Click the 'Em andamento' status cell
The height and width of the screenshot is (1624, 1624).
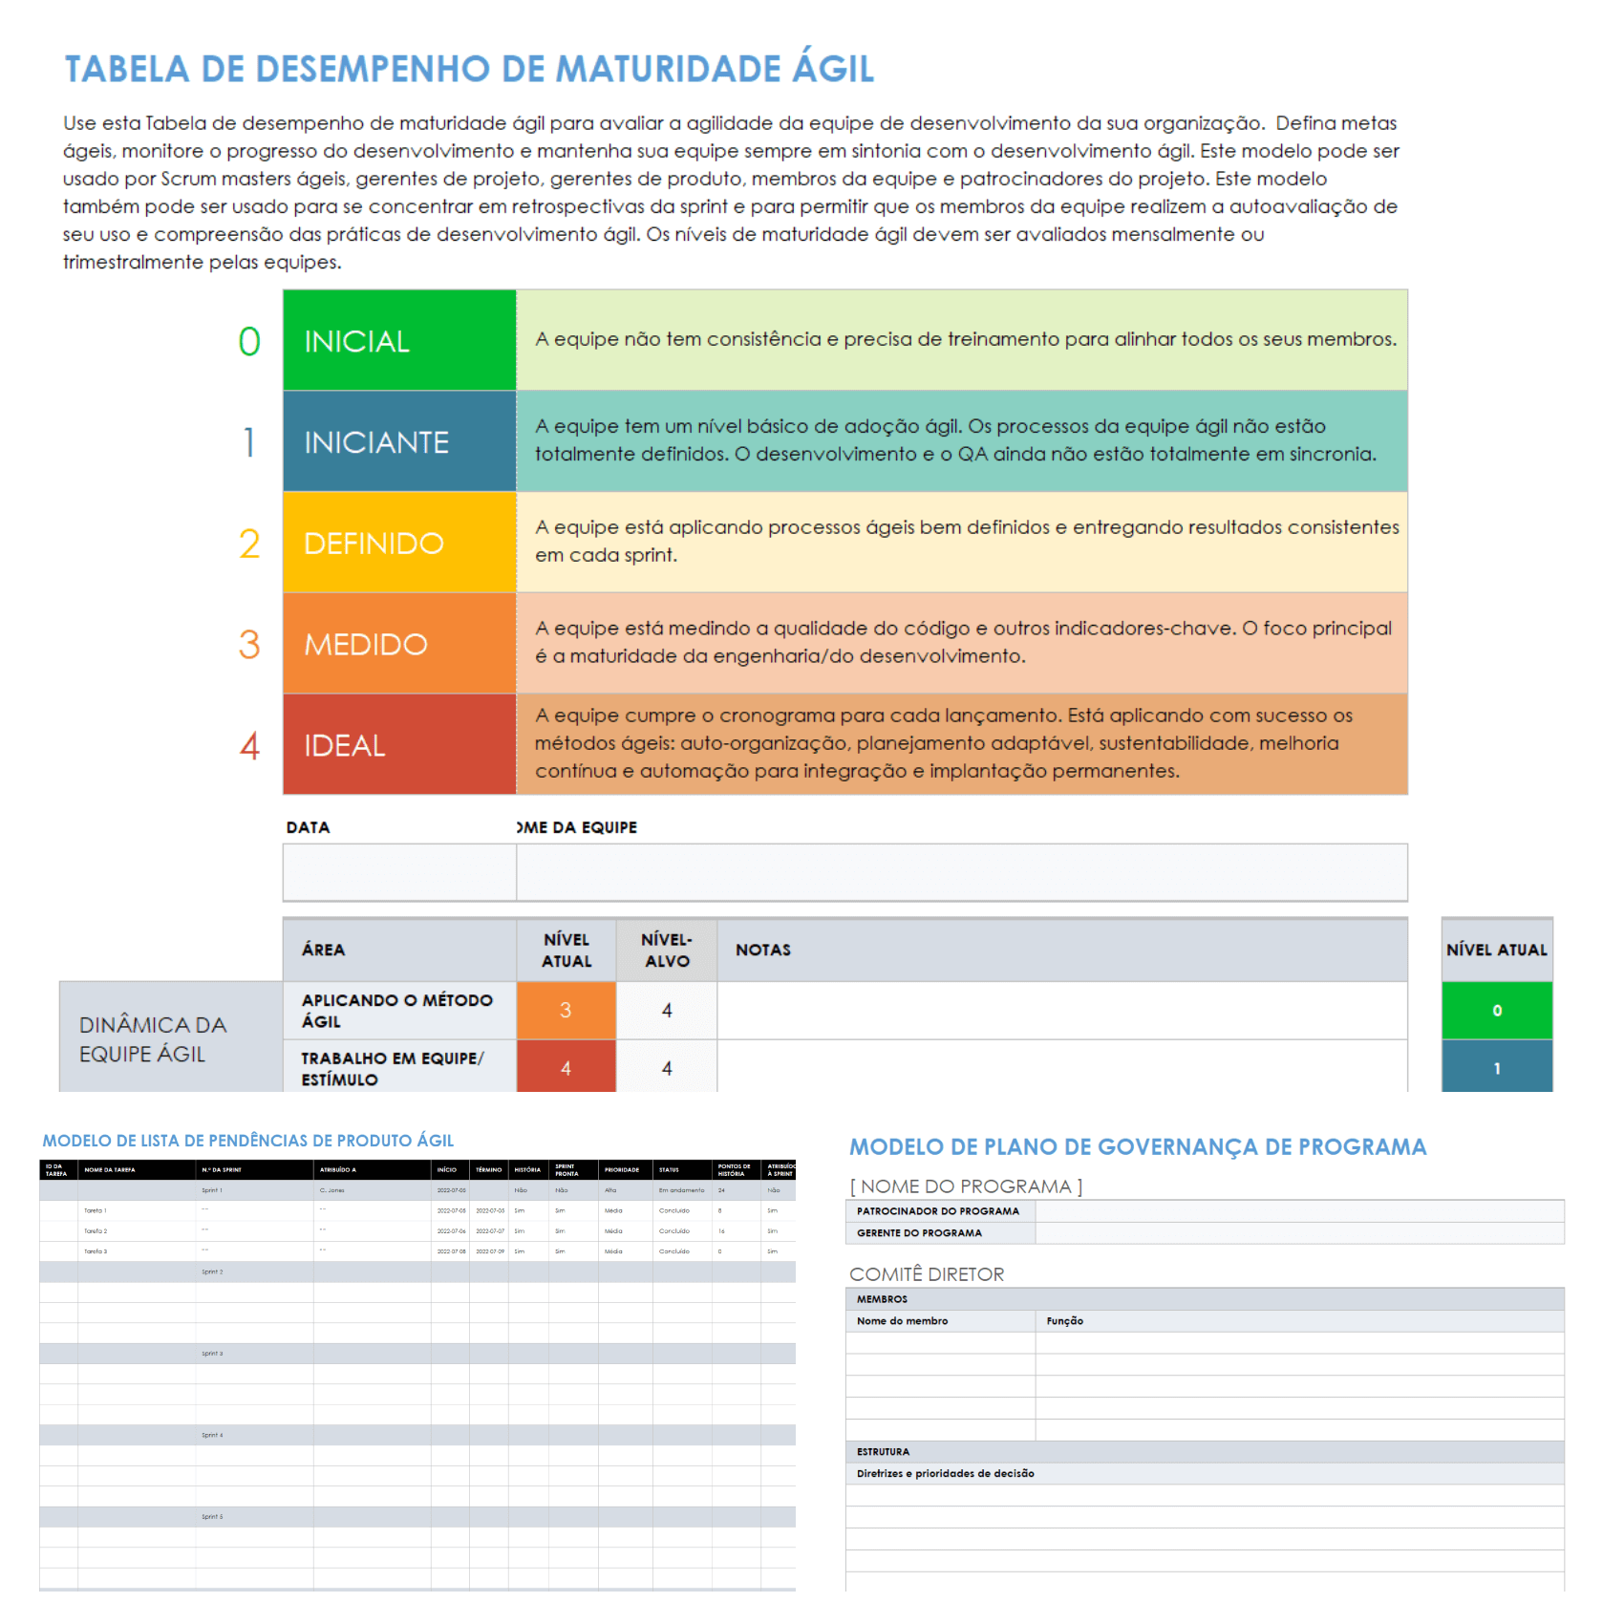pyautogui.click(x=683, y=1190)
